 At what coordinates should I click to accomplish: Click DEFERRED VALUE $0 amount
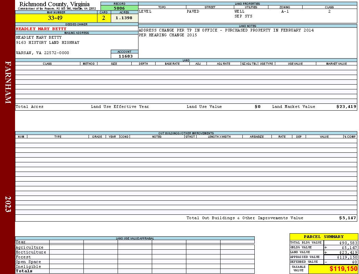click(x=355, y=262)
